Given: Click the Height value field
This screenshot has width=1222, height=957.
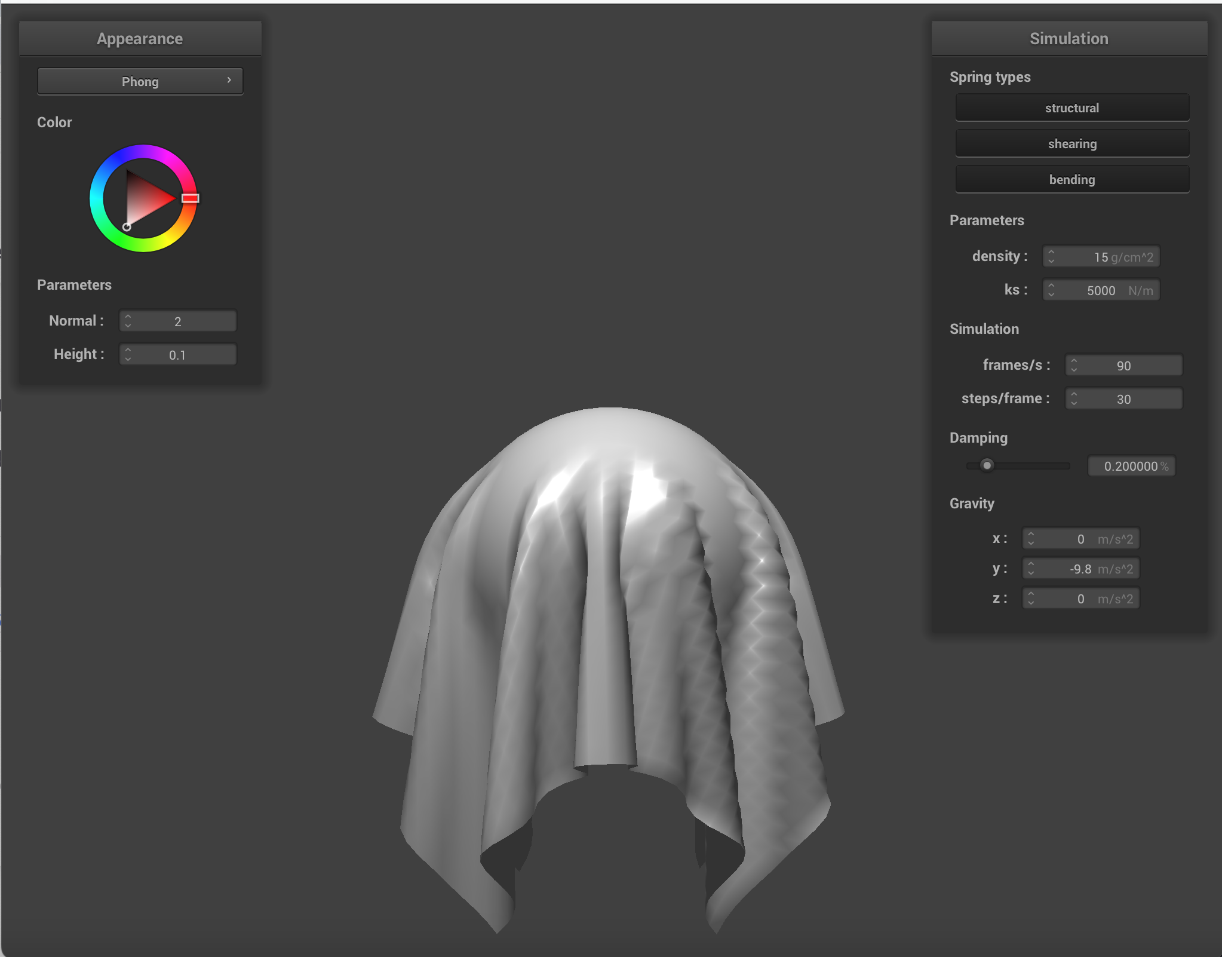Looking at the screenshot, I should pos(178,354).
